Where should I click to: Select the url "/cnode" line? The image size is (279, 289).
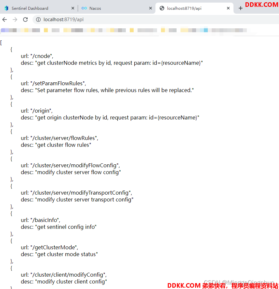(37, 56)
